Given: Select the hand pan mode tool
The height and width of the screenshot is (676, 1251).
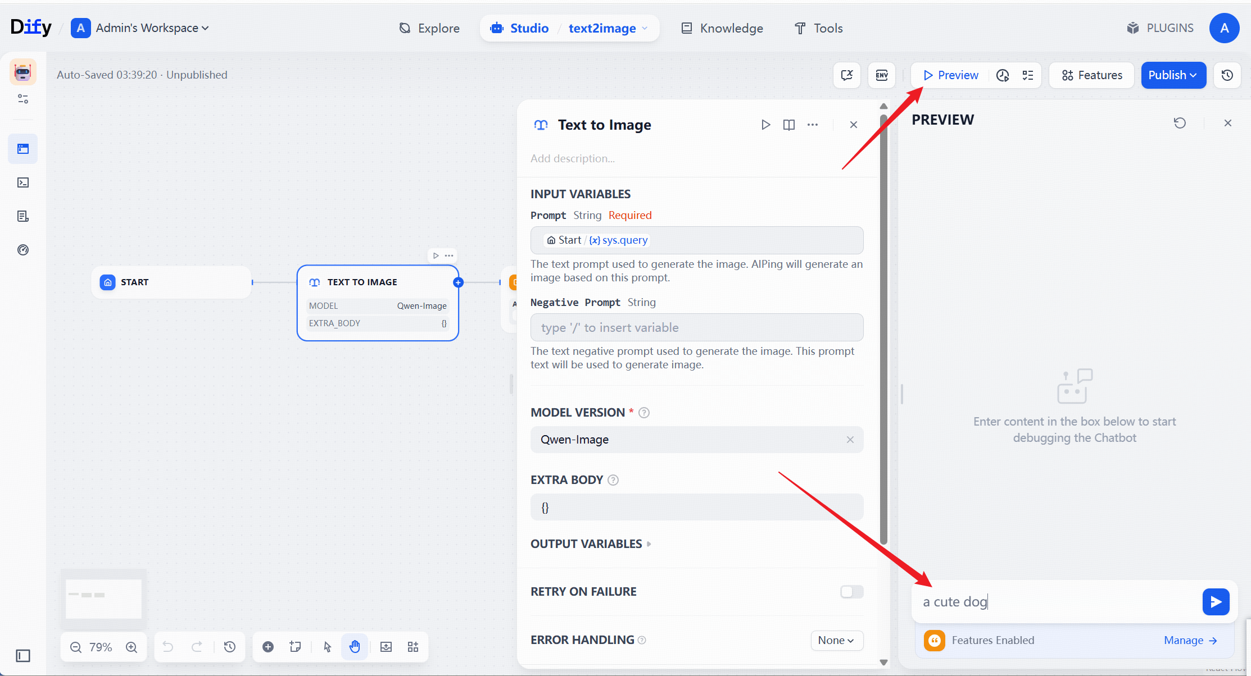Looking at the screenshot, I should pyautogui.click(x=355, y=647).
